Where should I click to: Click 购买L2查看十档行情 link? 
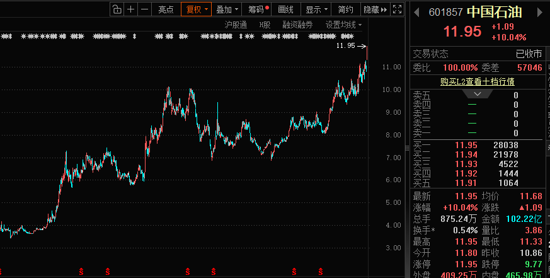477,81
